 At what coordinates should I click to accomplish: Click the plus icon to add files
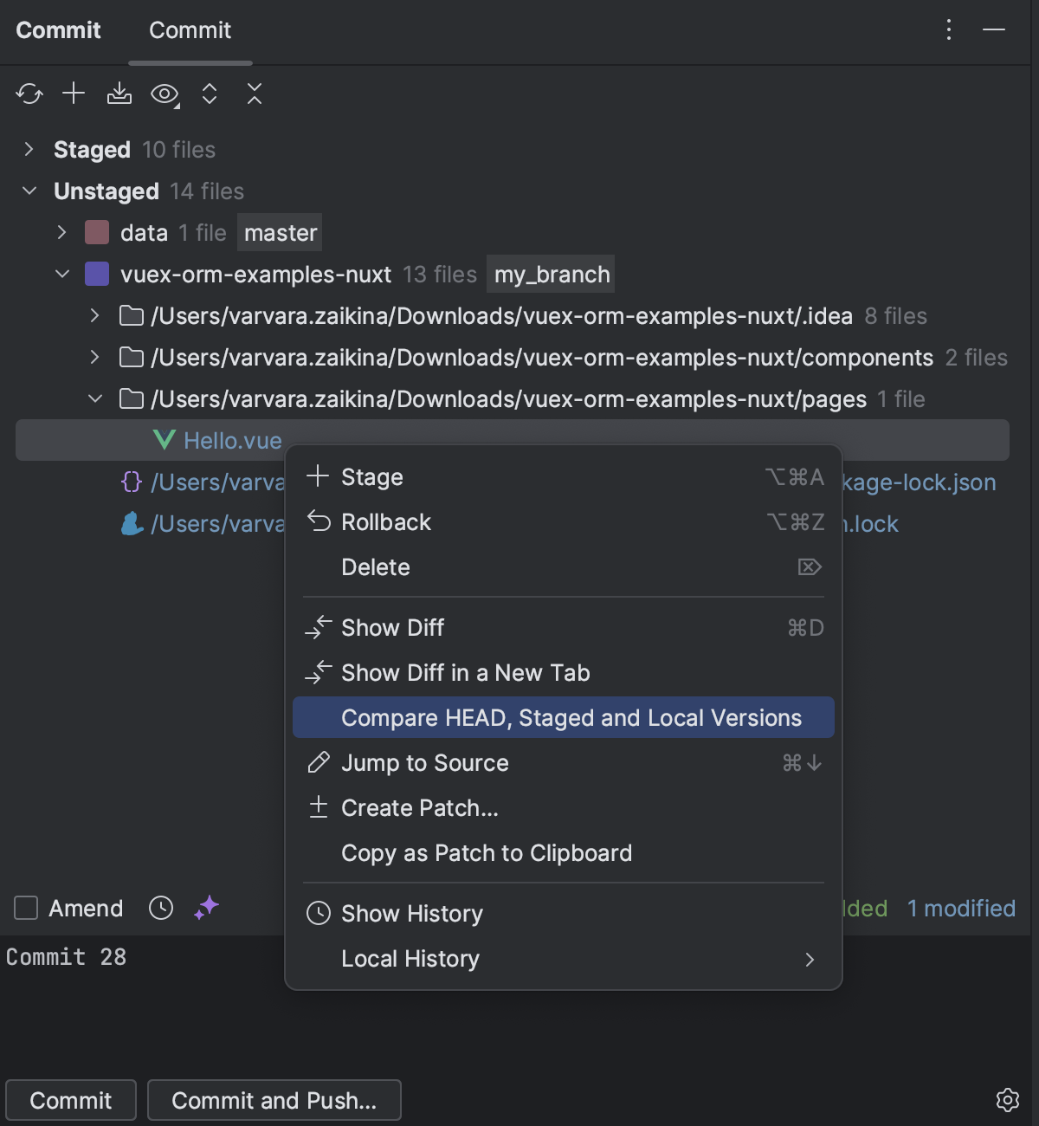coord(74,94)
